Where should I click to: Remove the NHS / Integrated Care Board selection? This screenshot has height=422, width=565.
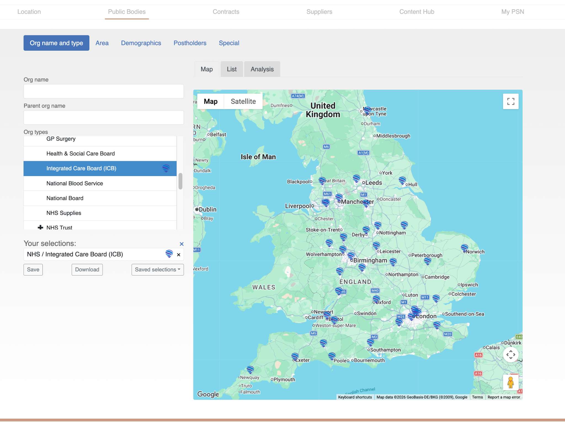(178, 255)
